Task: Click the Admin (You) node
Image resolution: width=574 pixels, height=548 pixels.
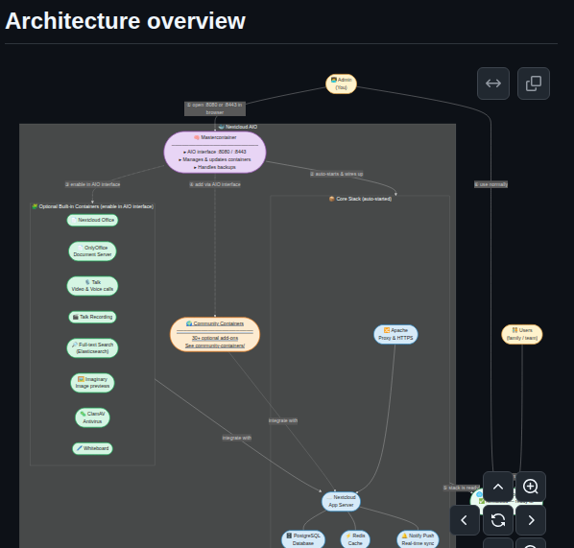Action: point(341,83)
